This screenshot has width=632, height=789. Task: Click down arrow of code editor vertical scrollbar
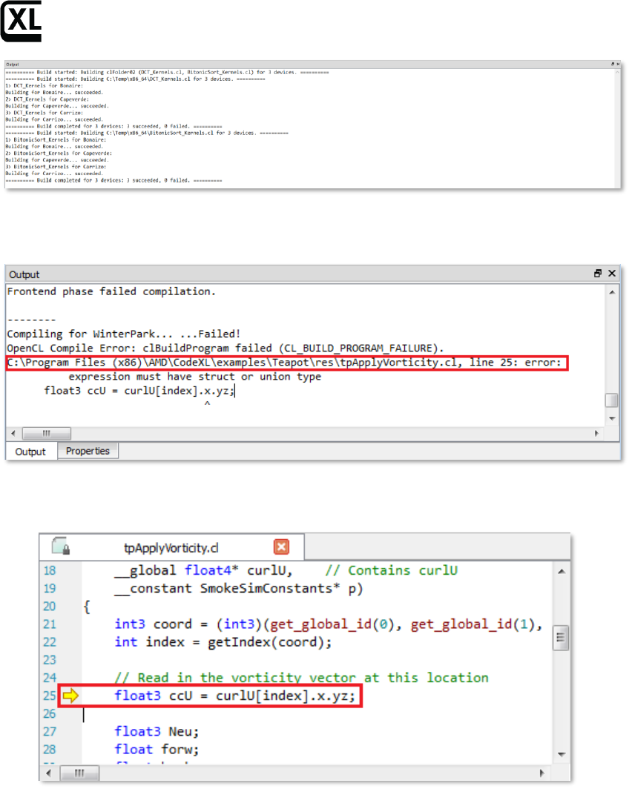click(562, 754)
